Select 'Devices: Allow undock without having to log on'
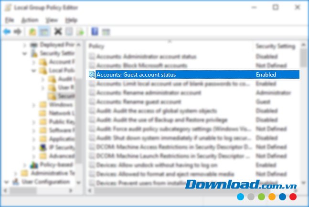Viewport: 309px width, 207px height. point(157,165)
